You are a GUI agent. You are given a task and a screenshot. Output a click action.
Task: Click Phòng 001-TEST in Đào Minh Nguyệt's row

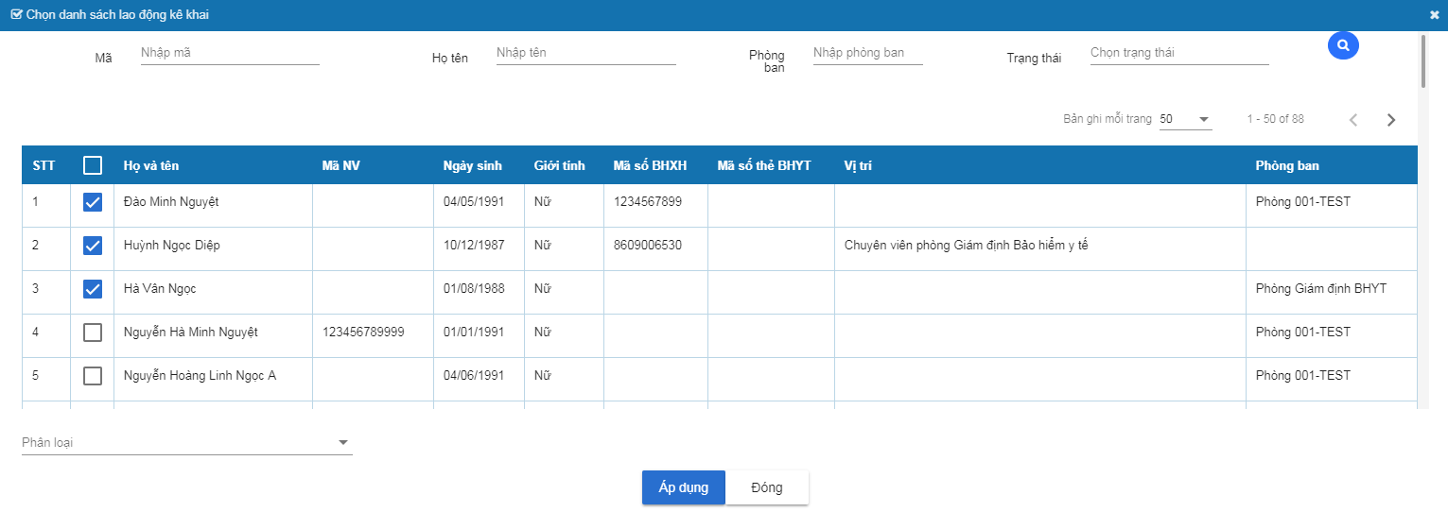coord(1303,202)
